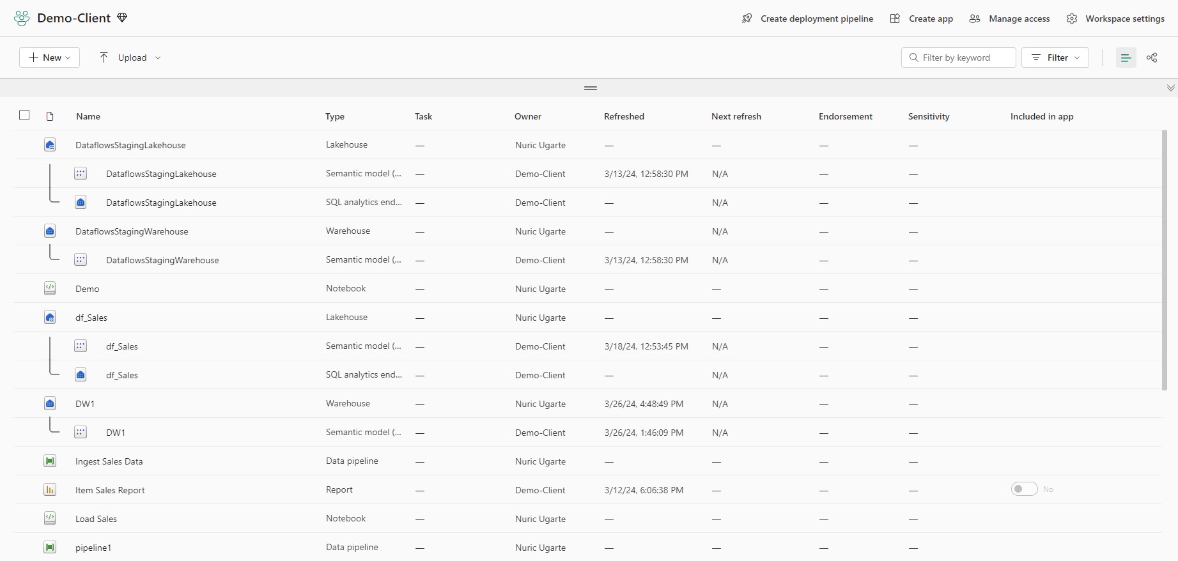This screenshot has height=561, width=1178.
Task: Select the list view icon
Action: [x=1126, y=58]
